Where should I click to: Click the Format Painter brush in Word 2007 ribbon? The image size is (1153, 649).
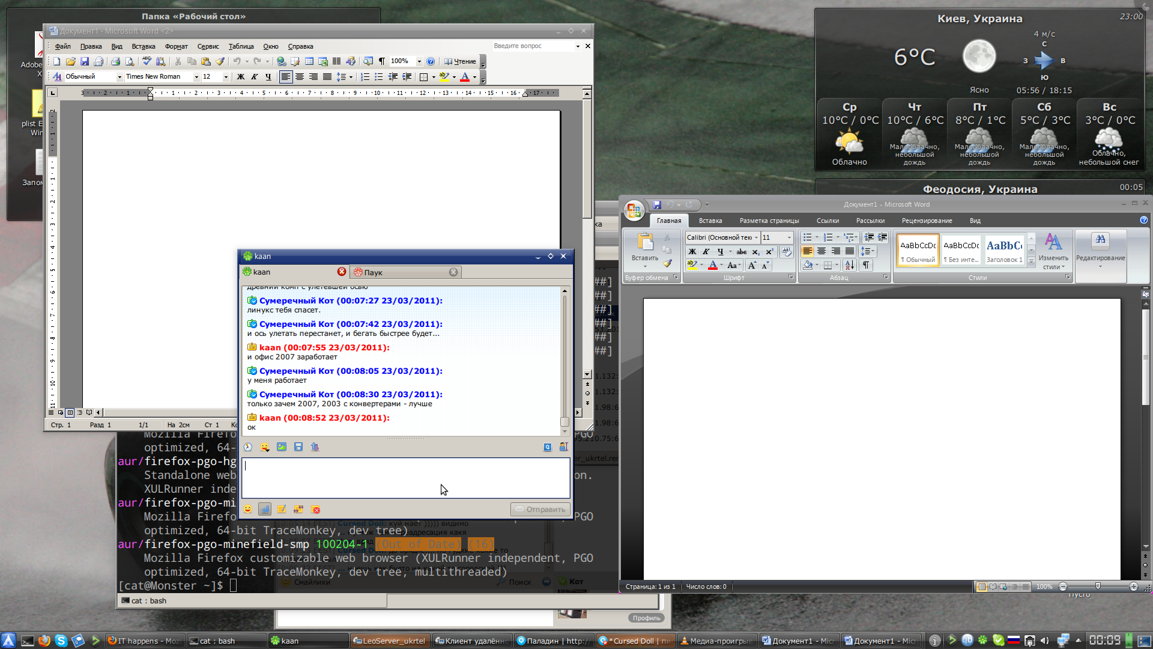pyautogui.click(x=667, y=263)
